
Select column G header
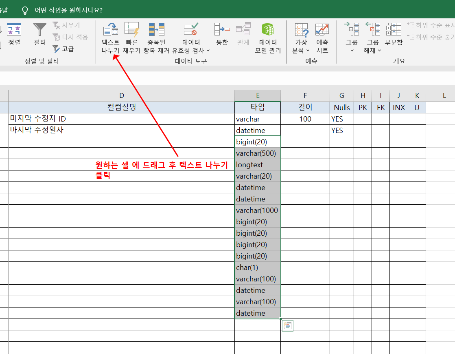[x=342, y=96]
